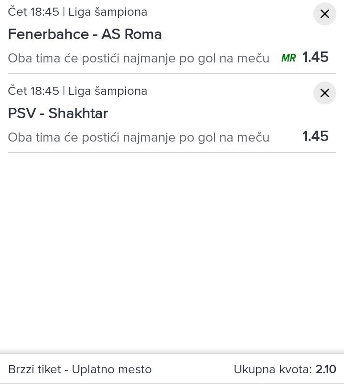Screen dimensions: 344x389
Task: Remove the Fenerbahce - AS Roma selection
Action: click(324, 14)
